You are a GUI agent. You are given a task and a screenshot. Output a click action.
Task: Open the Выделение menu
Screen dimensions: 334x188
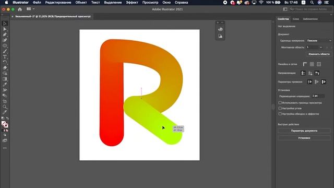click(113, 3)
